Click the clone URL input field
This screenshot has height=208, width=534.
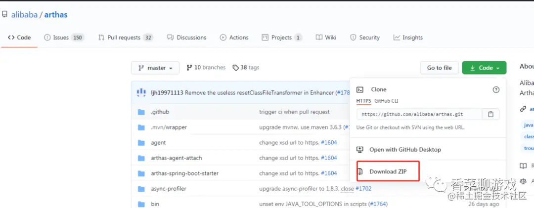point(420,115)
